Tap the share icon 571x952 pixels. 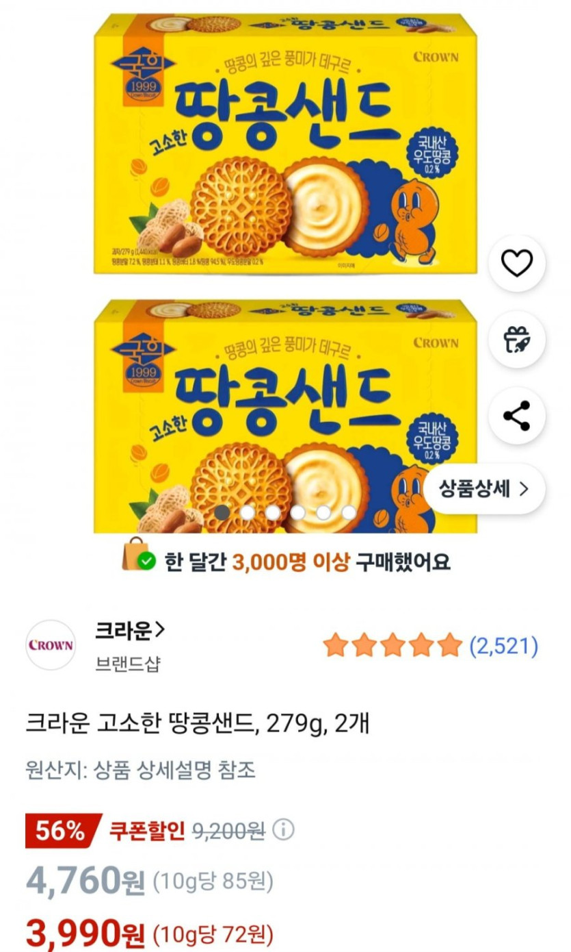517,416
